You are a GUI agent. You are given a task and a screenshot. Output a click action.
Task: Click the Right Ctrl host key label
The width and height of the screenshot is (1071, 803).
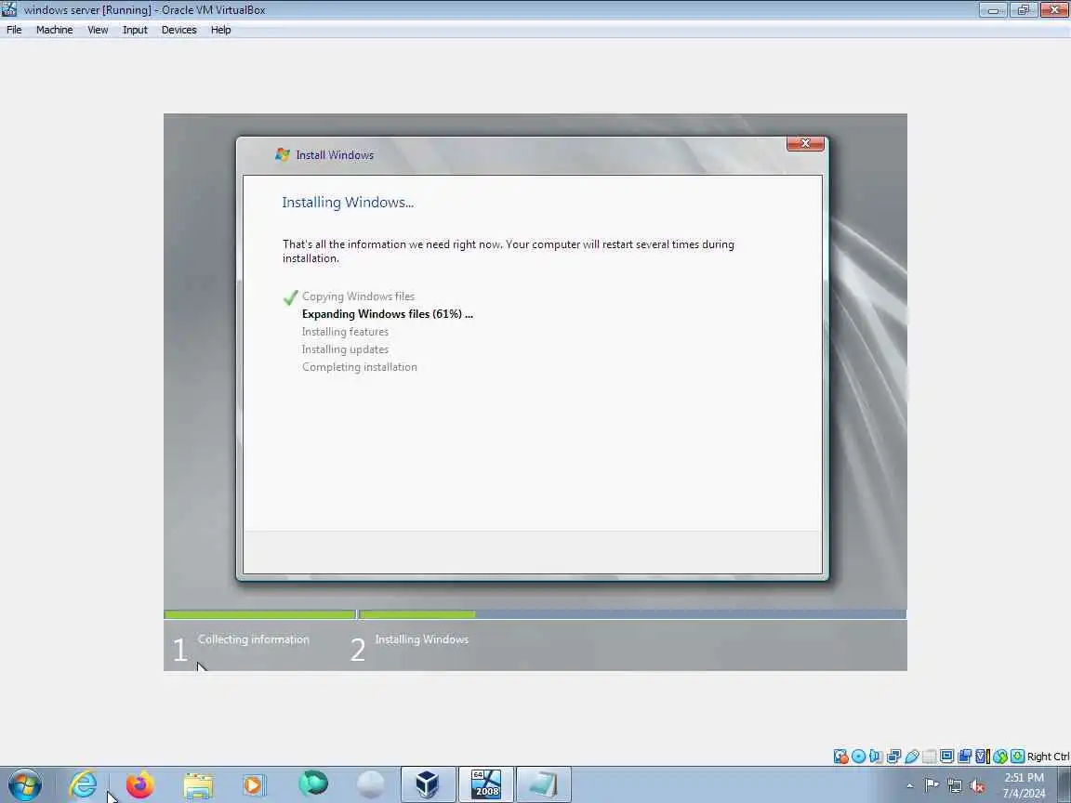(1049, 757)
